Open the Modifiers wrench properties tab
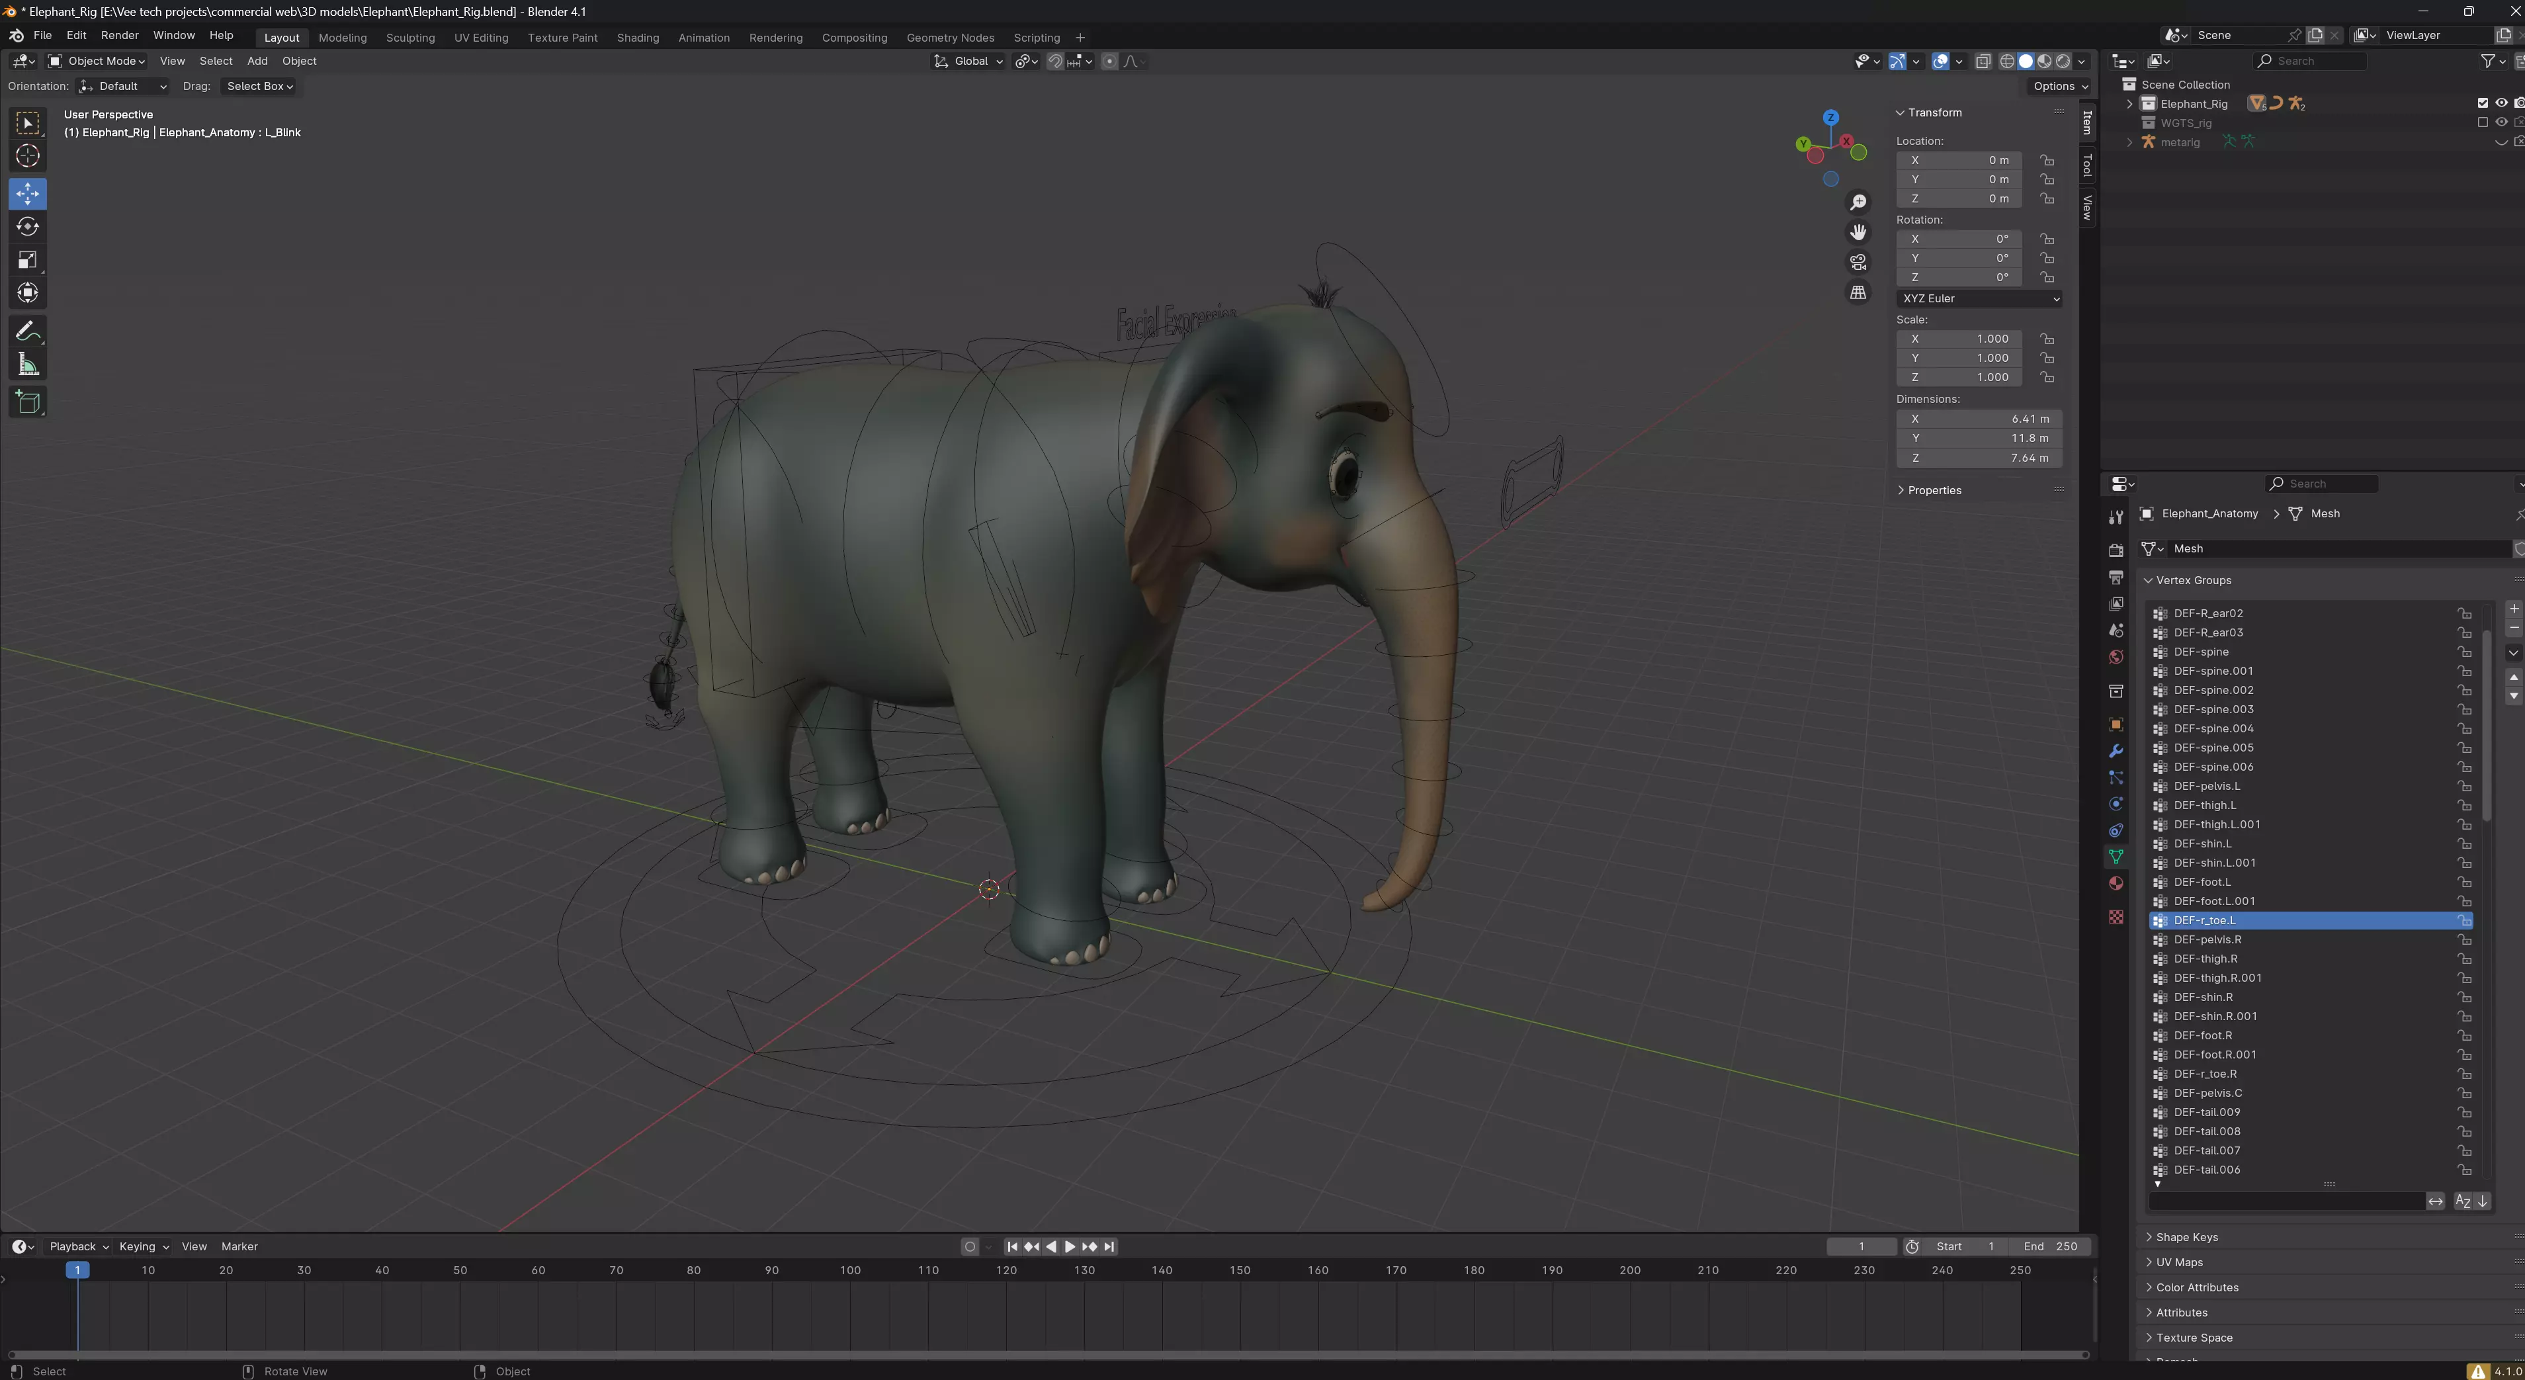This screenshot has height=1380, width=2525. (x=2116, y=751)
